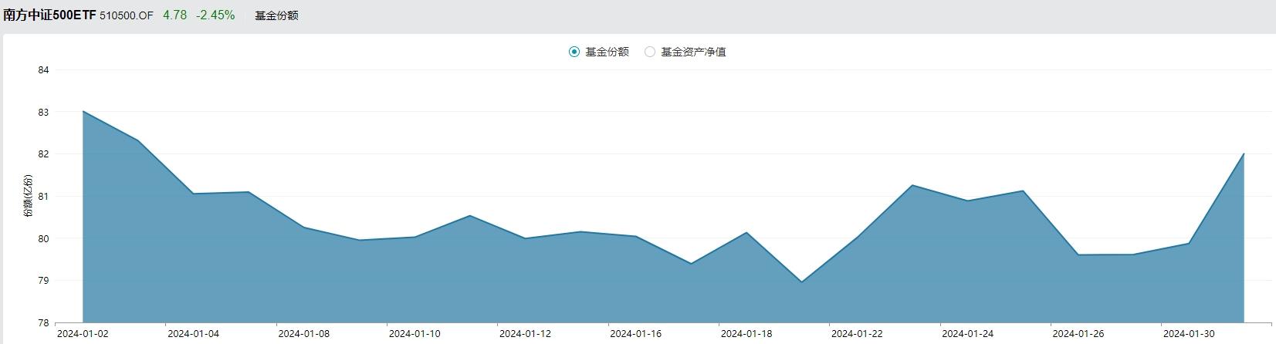Viewport: 1276px width, 344px height.
Task: Click the y-axis title 份额(亿份)
Action: [x=29, y=197]
